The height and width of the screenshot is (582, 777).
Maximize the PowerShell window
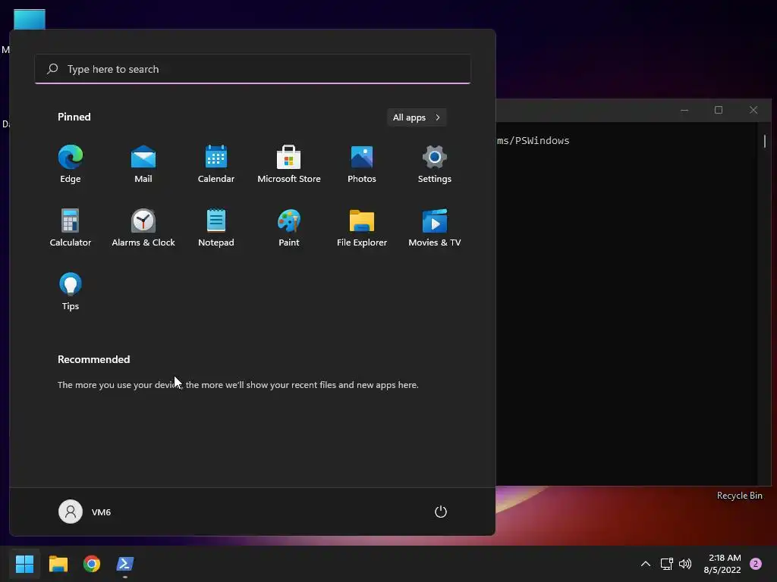click(x=719, y=110)
